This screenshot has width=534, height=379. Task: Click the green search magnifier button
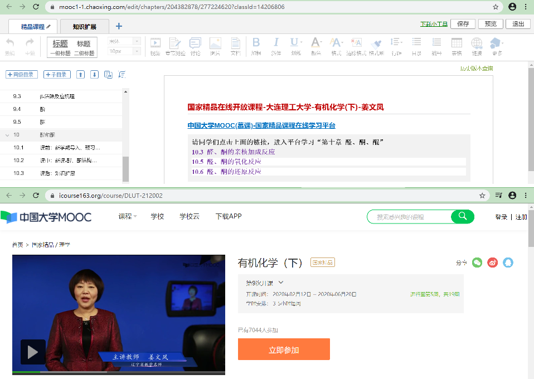click(x=462, y=217)
